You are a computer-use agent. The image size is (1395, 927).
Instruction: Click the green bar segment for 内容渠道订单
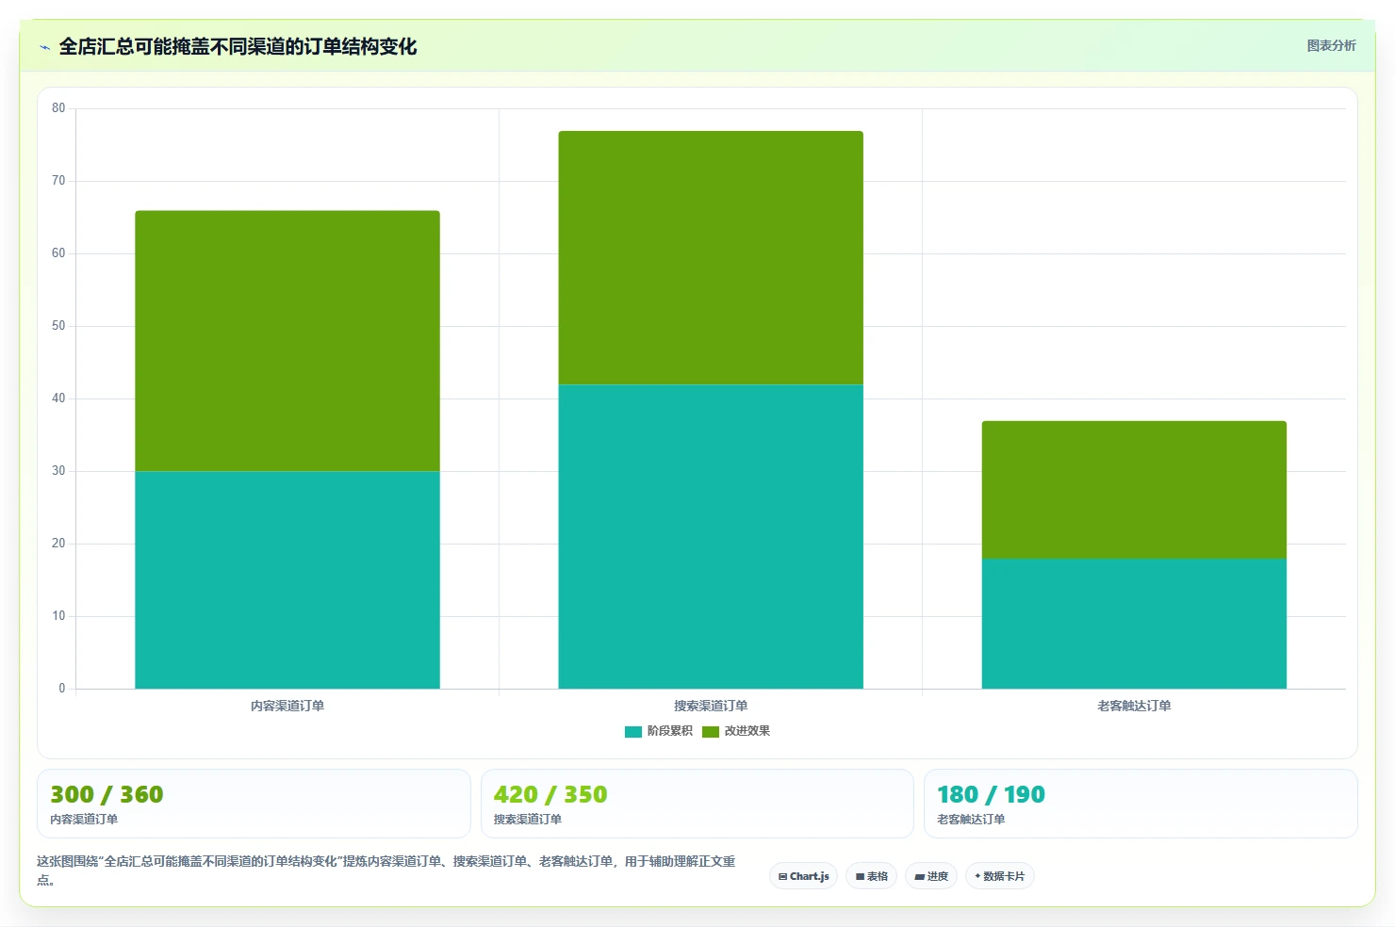(x=287, y=341)
